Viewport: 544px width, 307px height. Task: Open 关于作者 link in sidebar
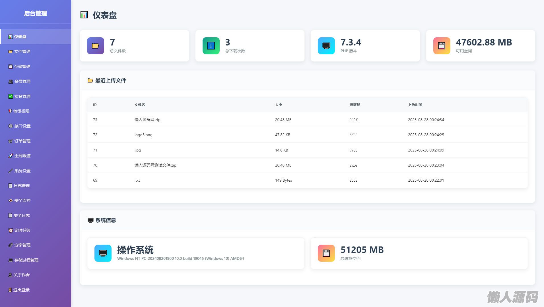[x=22, y=275]
